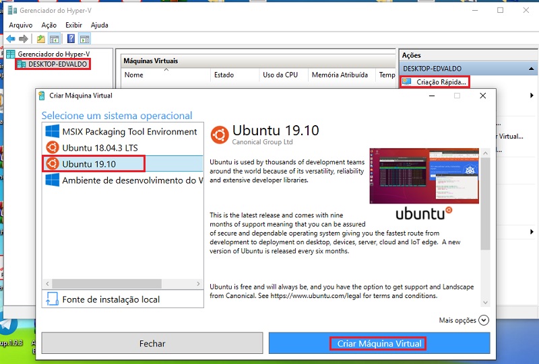The image size is (539, 364).
Task: Click description pane scroll up arrow
Action: (x=485, y=153)
